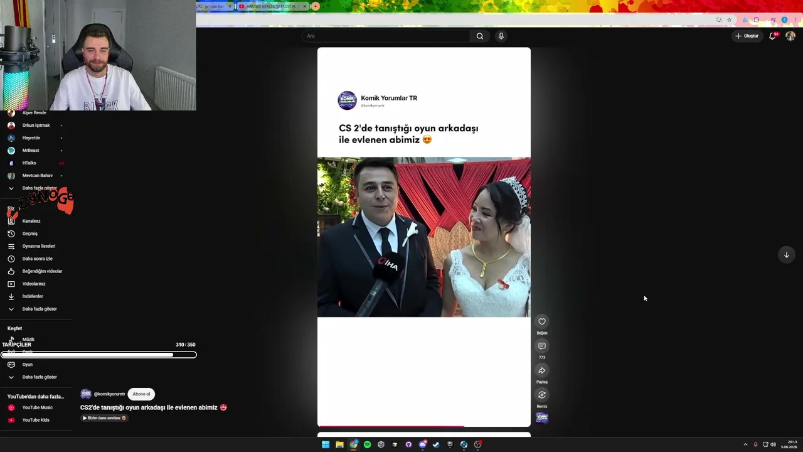803x452 pixels.
Task: Open the Chrome three-dot menu
Action: click(x=795, y=20)
